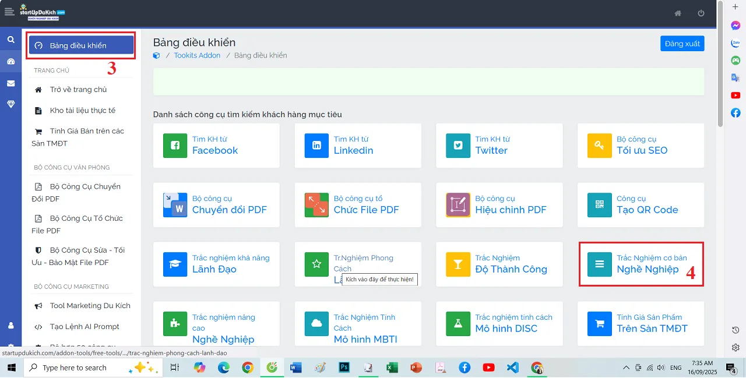Click the home icon in top bar
The width and height of the screenshot is (746, 378).
[678, 13]
